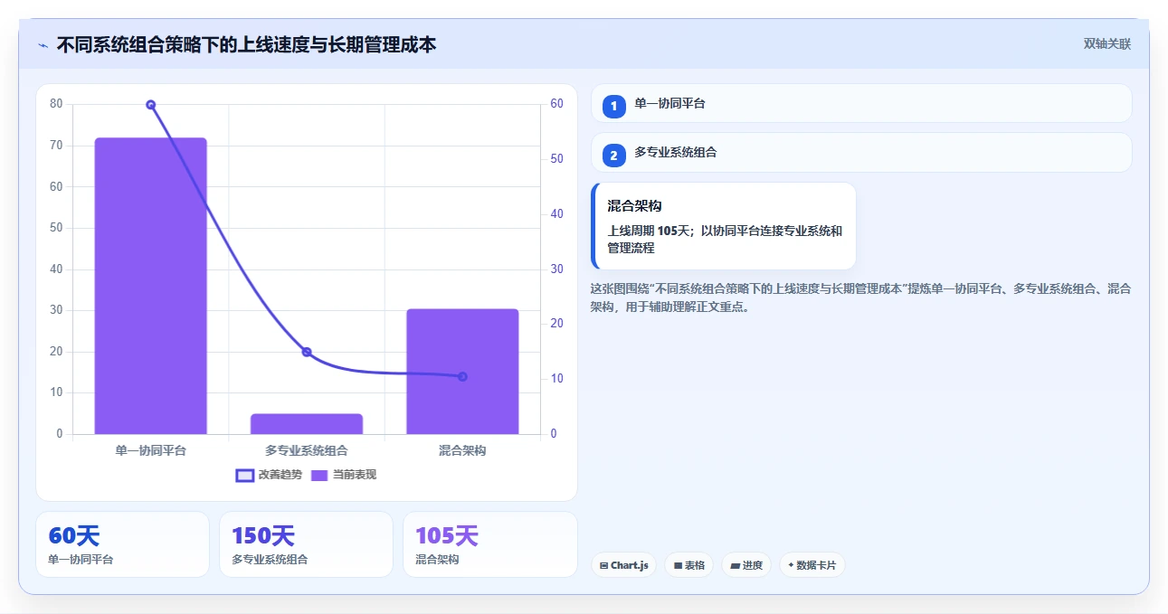This screenshot has height=614, width=1168.
Task: Click the number 2 badge for 多专业系统组合
Action: pos(613,156)
